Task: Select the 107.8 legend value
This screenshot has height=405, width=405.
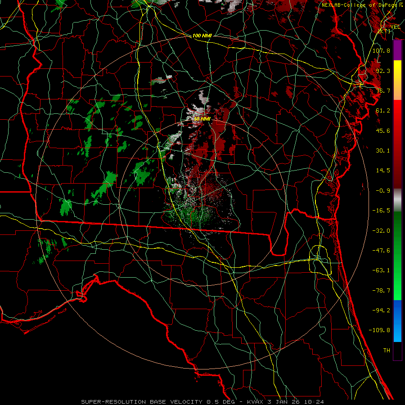Action: (381, 50)
